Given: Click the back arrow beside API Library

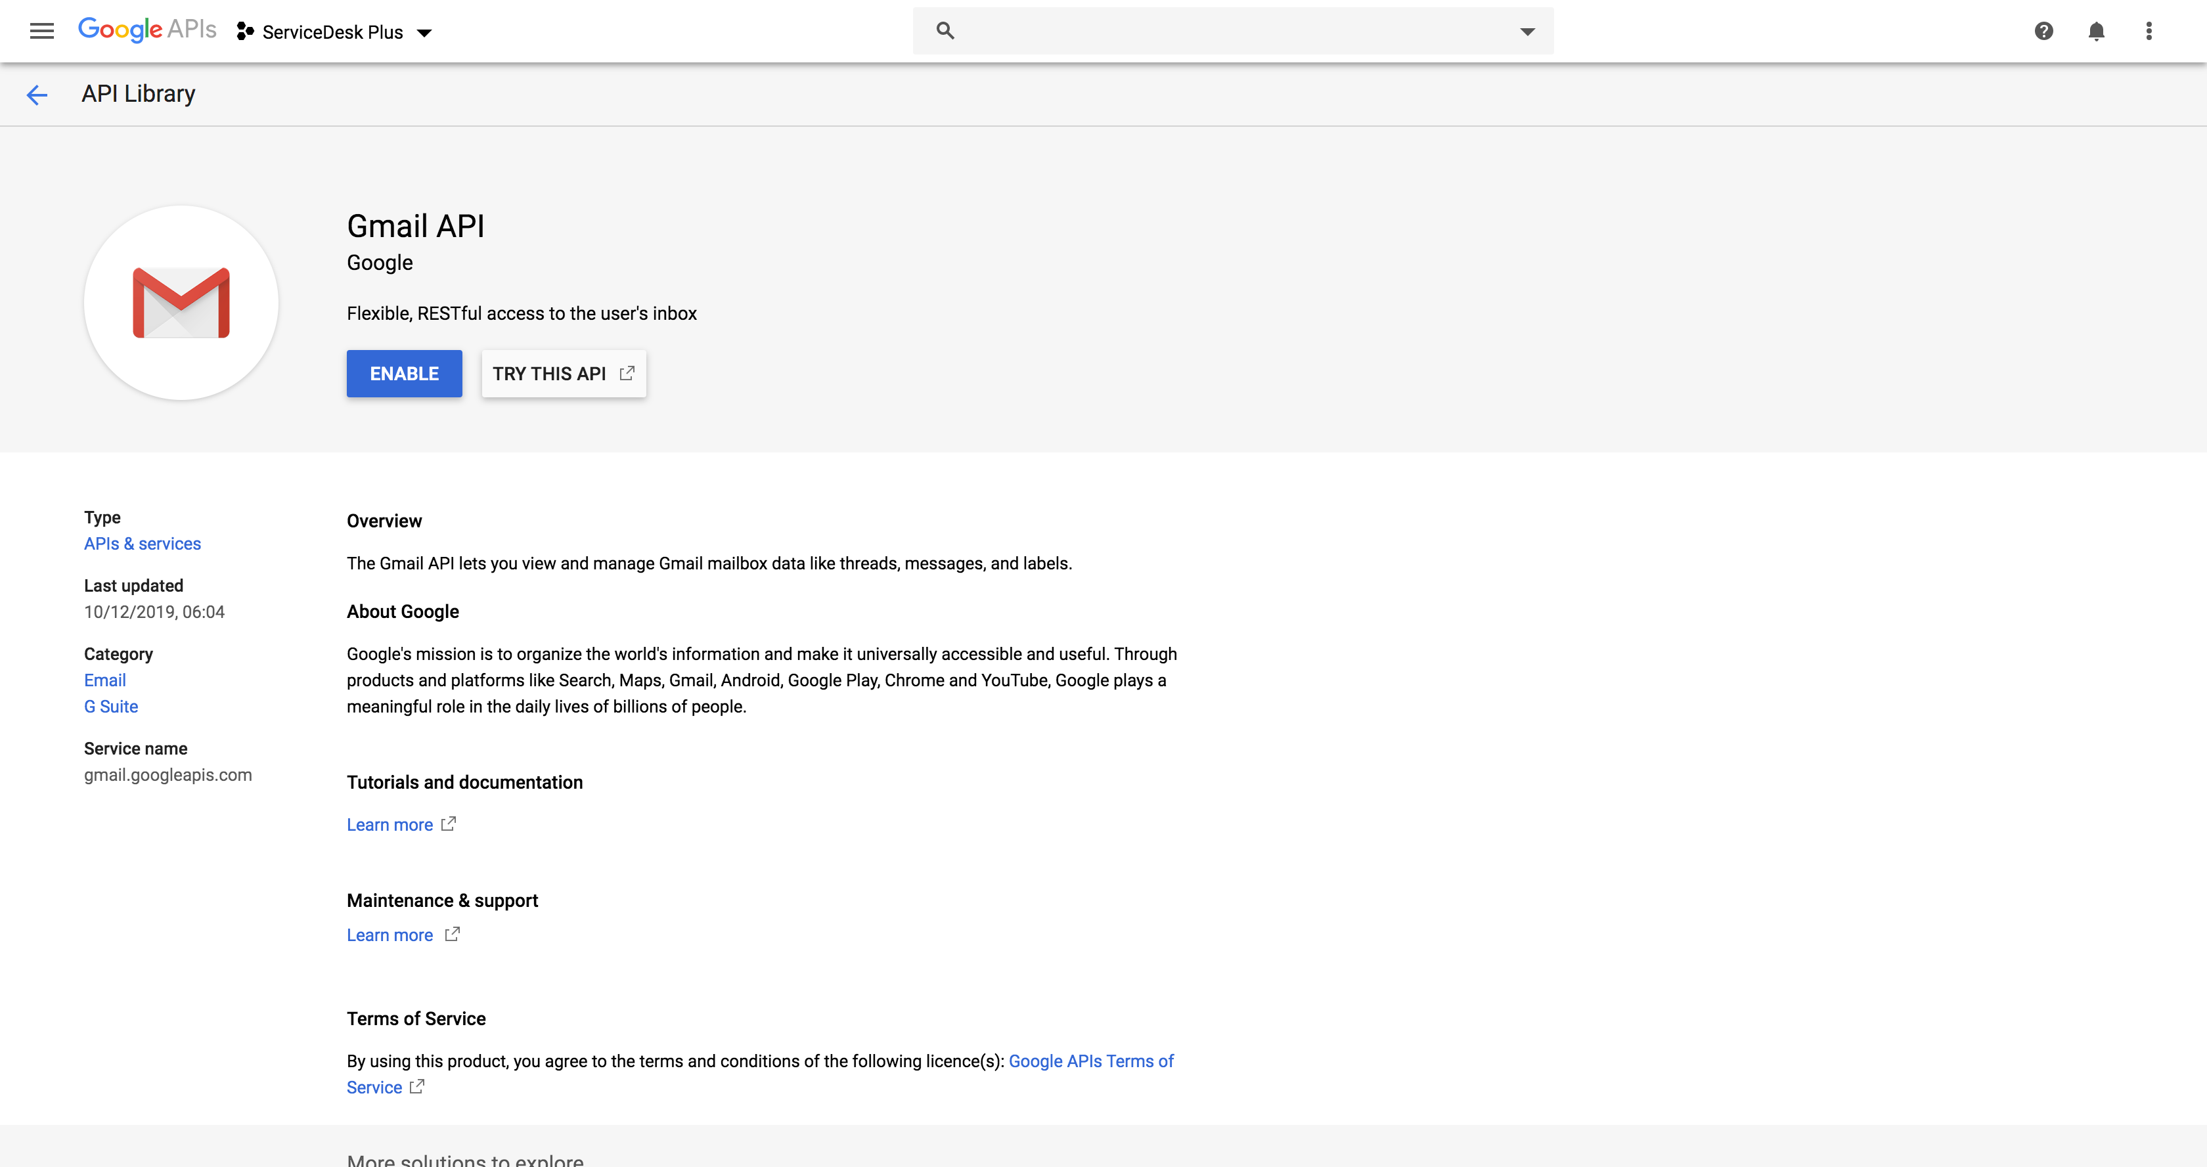Looking at the screenshot, I should coord(37,95).
